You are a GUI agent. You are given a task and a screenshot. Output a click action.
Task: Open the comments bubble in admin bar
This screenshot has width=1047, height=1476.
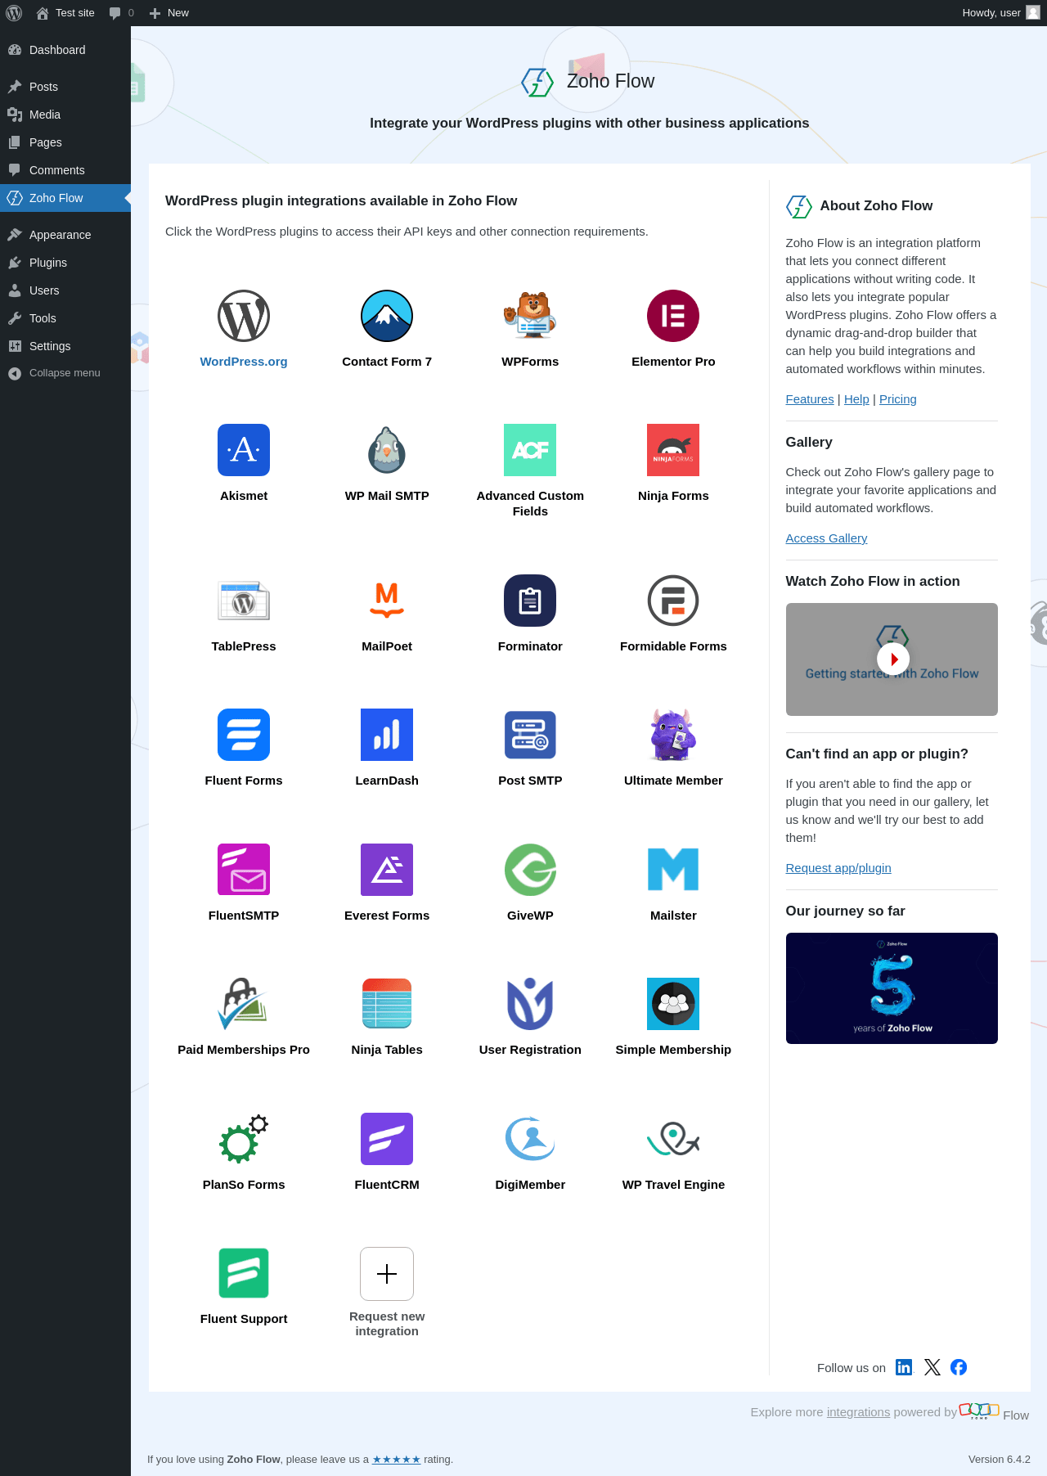tap(121, 13)
